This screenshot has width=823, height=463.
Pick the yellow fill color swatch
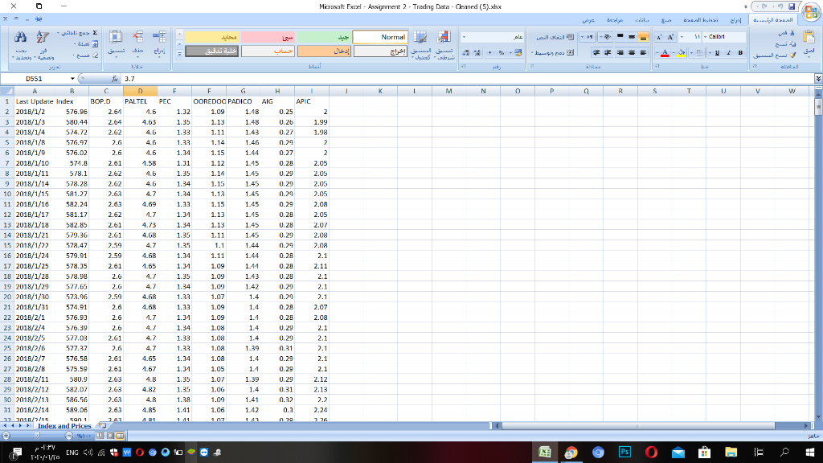tap(682, 55)
